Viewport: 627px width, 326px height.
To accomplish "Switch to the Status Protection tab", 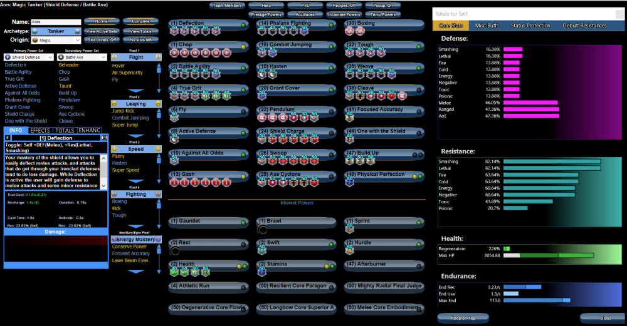I will (530, 26).
